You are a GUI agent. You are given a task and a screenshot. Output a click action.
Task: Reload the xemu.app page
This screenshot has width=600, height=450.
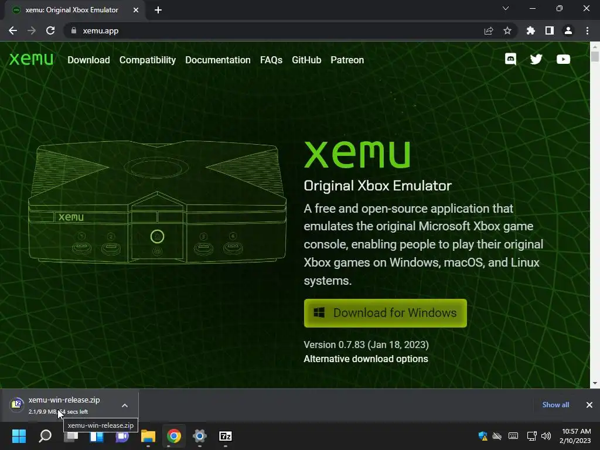pyautogui.click(x=50, y=30)
